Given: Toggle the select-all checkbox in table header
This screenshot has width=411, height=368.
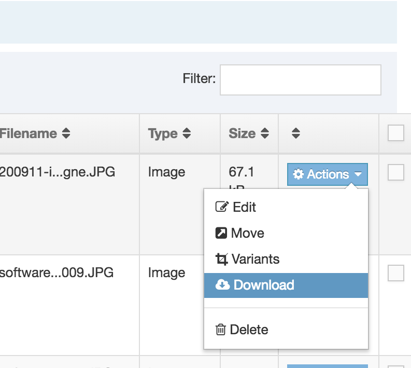Looking at the screenshot, I should click(395, 133).
